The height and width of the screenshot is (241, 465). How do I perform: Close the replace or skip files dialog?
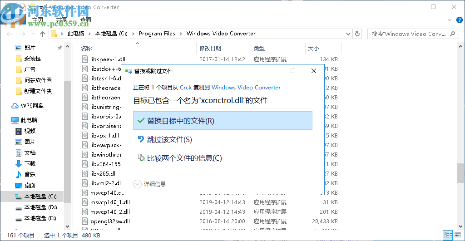(314, 71)
